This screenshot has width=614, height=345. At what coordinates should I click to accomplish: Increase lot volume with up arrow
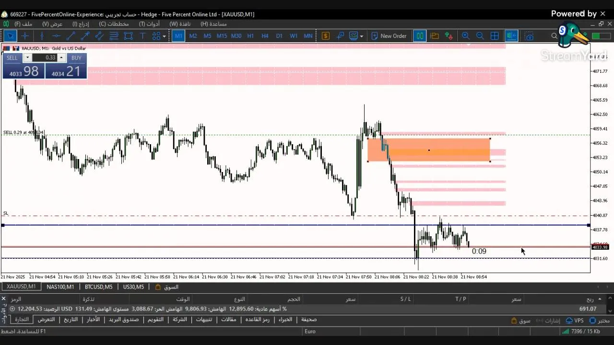(61, 57)
